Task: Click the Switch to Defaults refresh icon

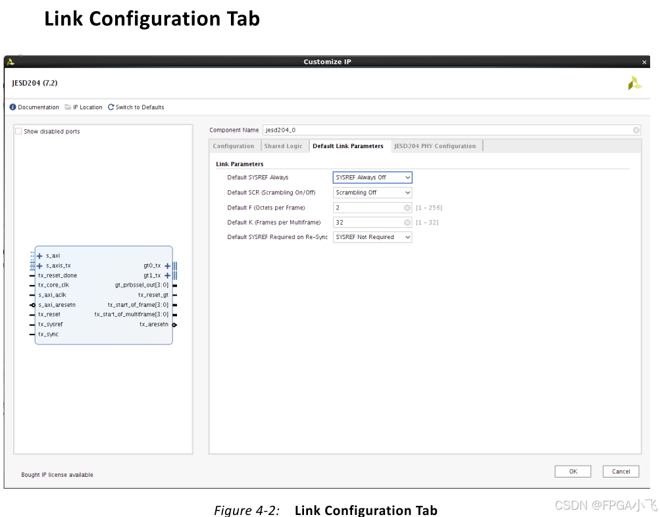Action: coord(111,107)
